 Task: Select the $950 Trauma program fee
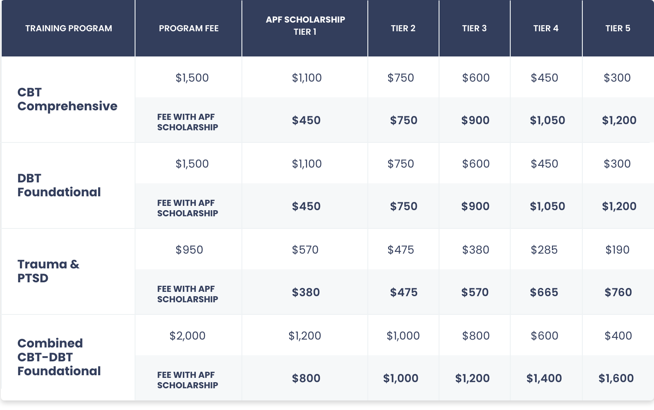point(189,250)
